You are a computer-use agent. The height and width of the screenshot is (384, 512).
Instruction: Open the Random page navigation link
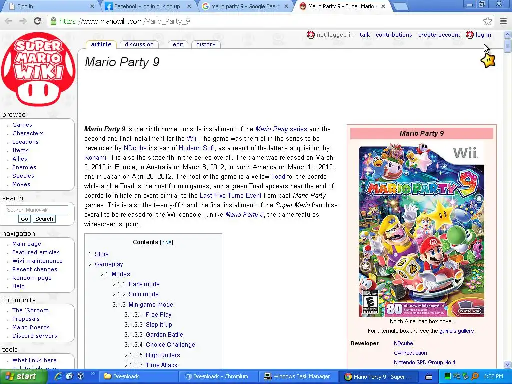pos(32,278)
